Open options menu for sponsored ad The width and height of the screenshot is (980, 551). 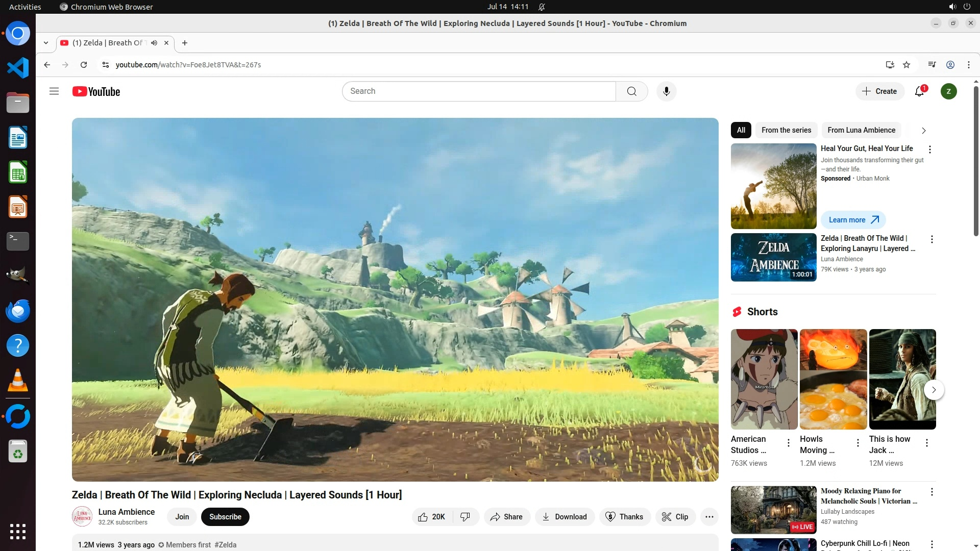[929, 149]
